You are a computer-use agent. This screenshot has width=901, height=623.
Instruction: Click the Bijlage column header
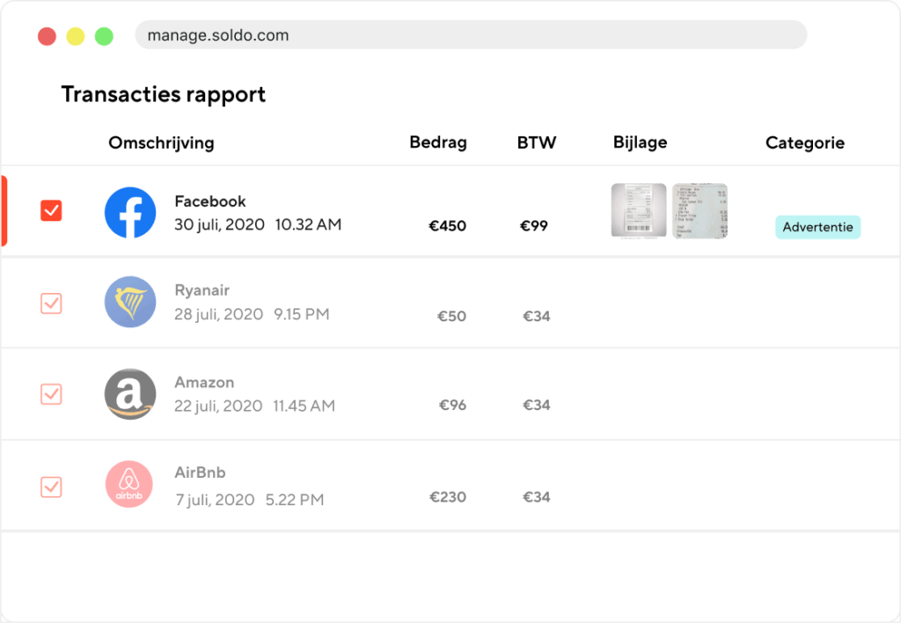[x=641, y=143]
